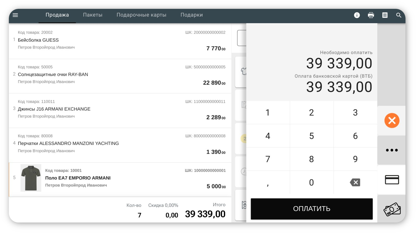Click barcode ШК: 10000000000001
This screenshot has width=416, height=233.
[x=205, y=171]
